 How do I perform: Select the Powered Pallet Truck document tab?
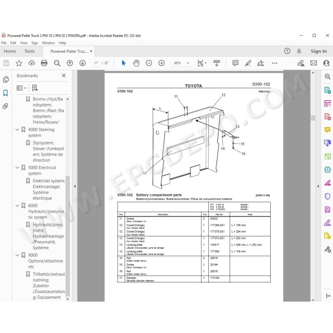[x=69, y=51]
